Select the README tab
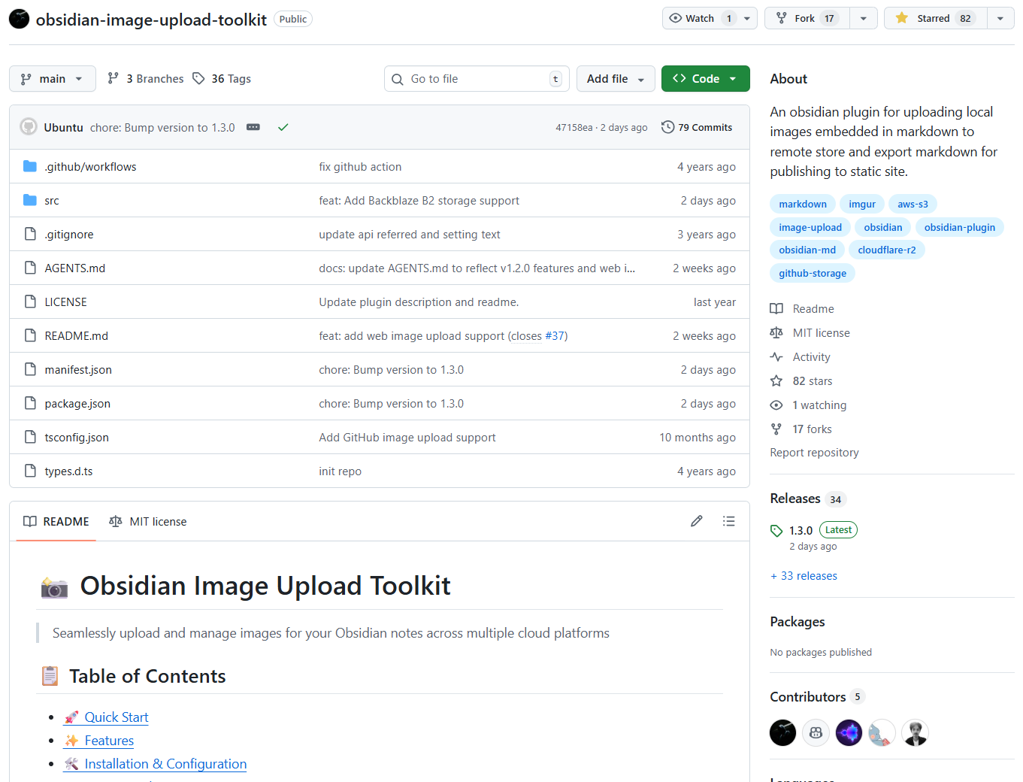Screen dimensions: 1023x782 (x=56, y=520)
